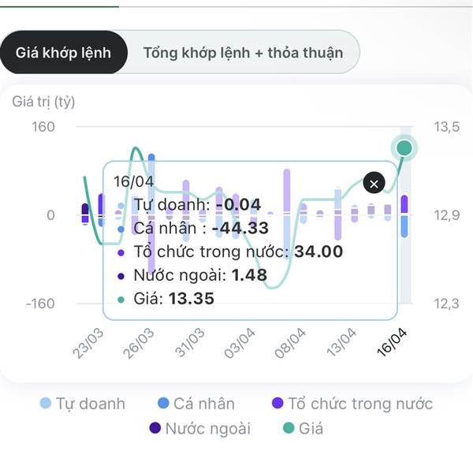Click the 16/04 purple bar
The height and width of the screenshot is (473, 473).
pyautogui.click(x=404, y=205)
